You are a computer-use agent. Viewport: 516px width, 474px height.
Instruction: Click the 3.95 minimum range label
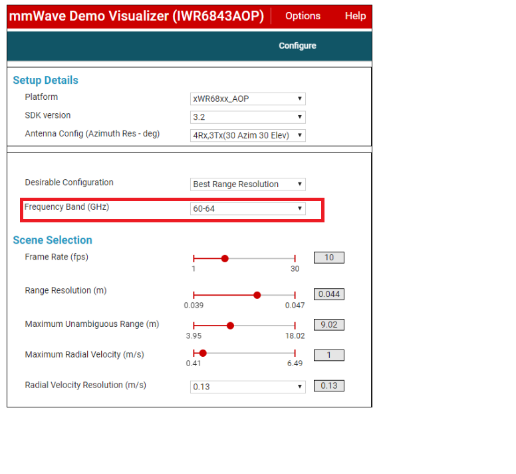(x=193, y=336)
